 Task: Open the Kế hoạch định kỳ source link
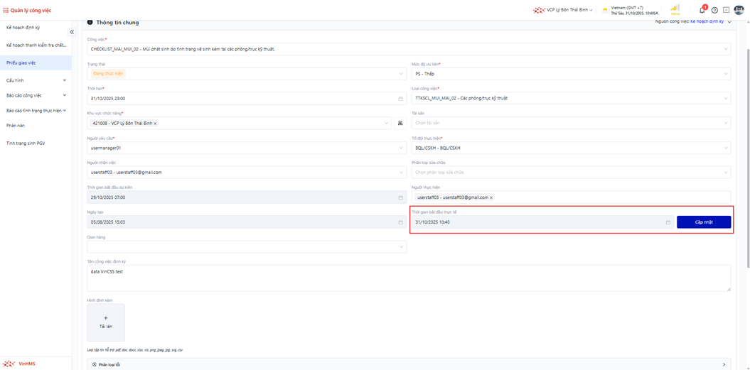click(707, 22)
